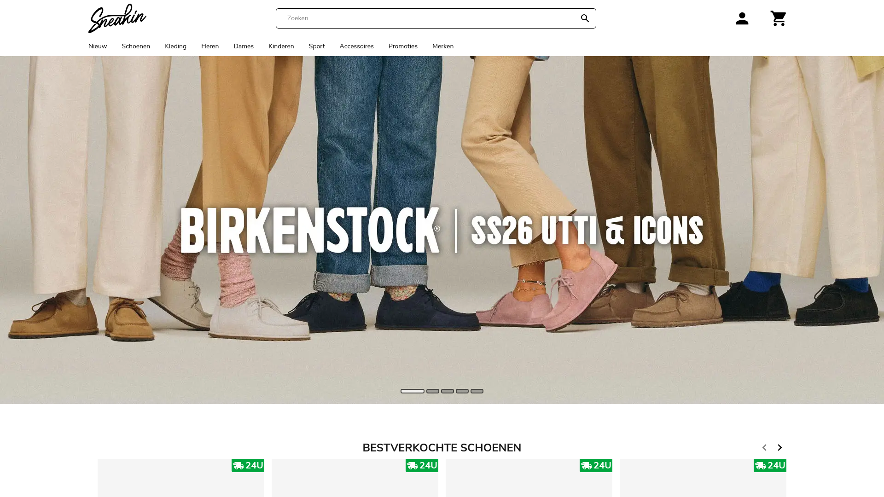
Task: Select the second banner slide indicator
Action: pos(433,391)
